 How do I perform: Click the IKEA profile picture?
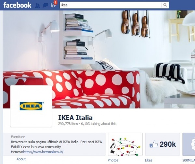coord(31,106)
